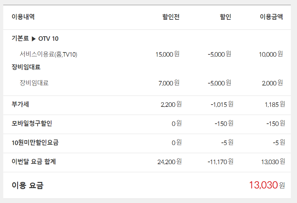
Task: Select the 이번달 요금 합계 row label
Action: click(34, 162)
